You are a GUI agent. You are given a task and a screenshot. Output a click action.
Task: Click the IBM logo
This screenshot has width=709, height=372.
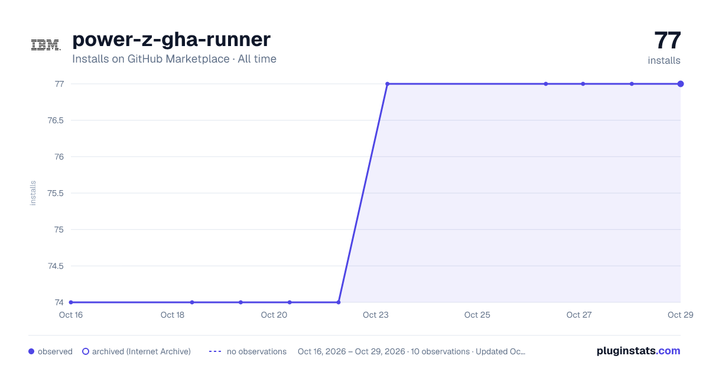pos(45,44)
